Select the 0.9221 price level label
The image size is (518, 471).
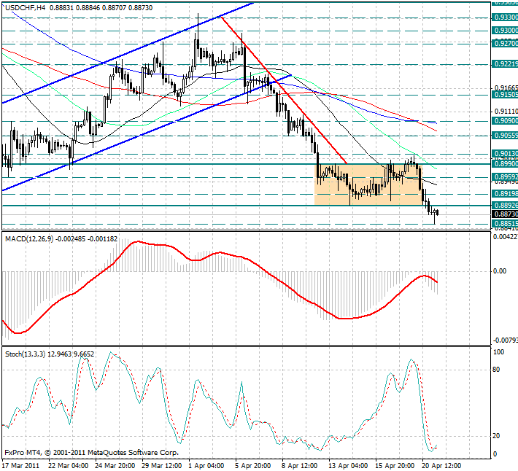(x=505, y=64)
